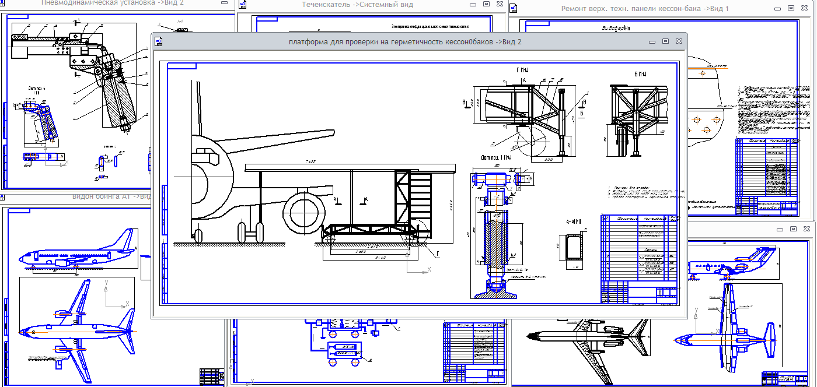This screenshot has width=817, height=387.
Task: Maximize the Течеискатель window
Action: pos(487,3)
